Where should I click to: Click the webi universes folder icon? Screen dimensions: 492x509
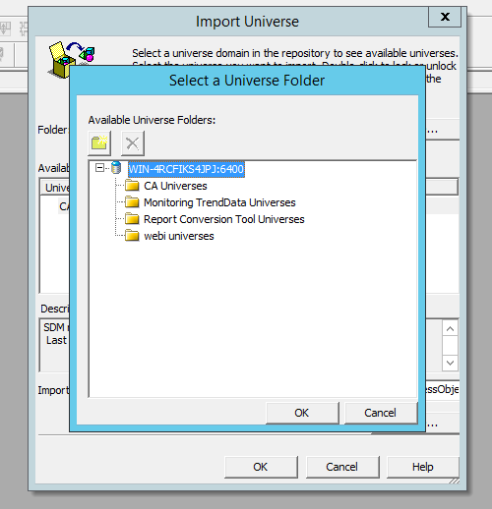(132, 236)
